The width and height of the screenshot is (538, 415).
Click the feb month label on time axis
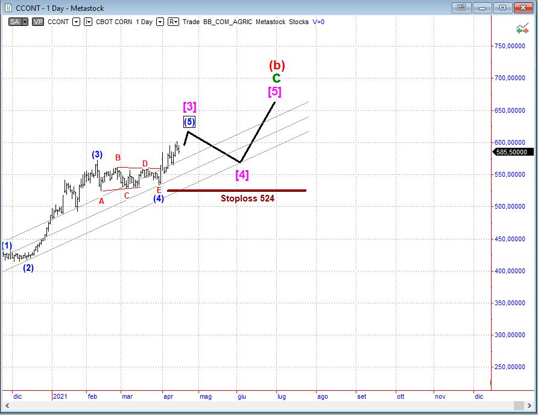pyautogui.click(x=93, y=396)
